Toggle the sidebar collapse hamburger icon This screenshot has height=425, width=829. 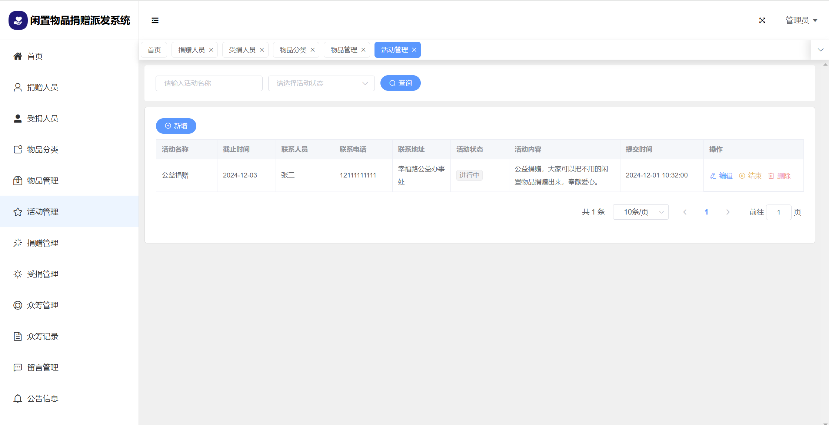tap(155, 20)
